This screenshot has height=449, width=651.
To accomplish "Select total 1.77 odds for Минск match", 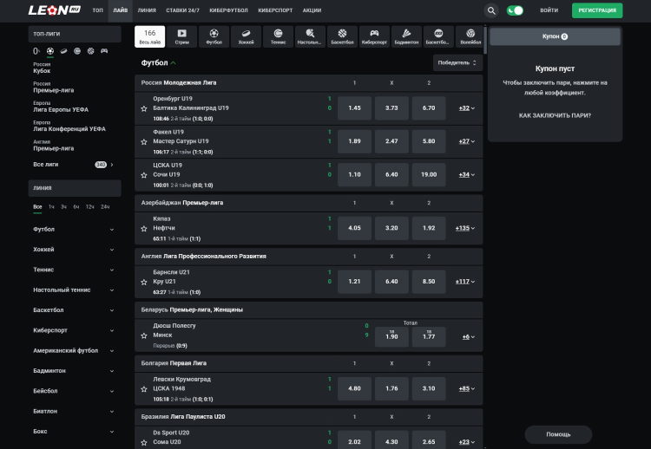I will coord(429,336).
